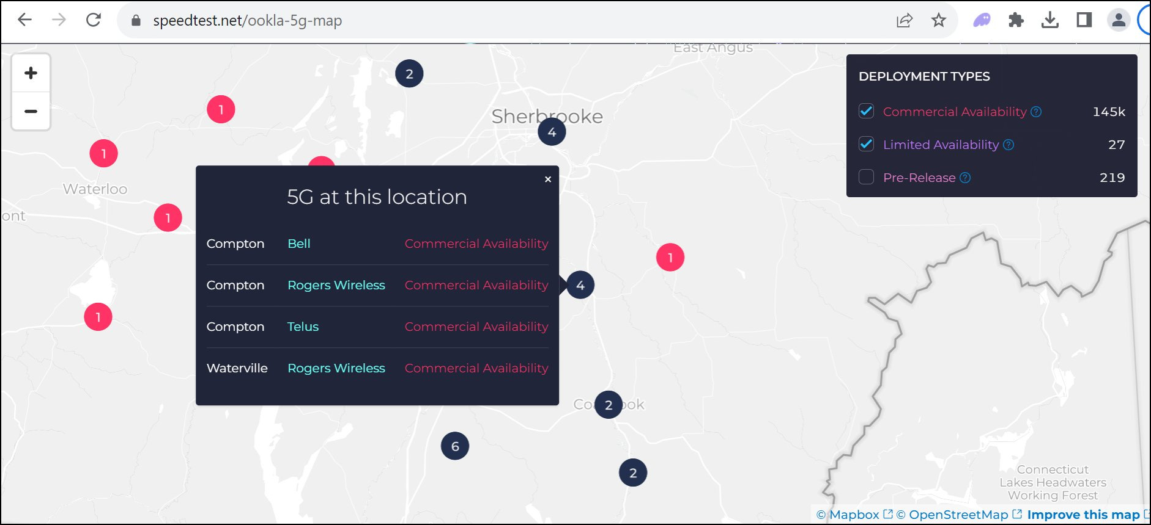Click Commercial Availability in the Telus row
This screenshot has width=1151, height=525.
point(476,327)
